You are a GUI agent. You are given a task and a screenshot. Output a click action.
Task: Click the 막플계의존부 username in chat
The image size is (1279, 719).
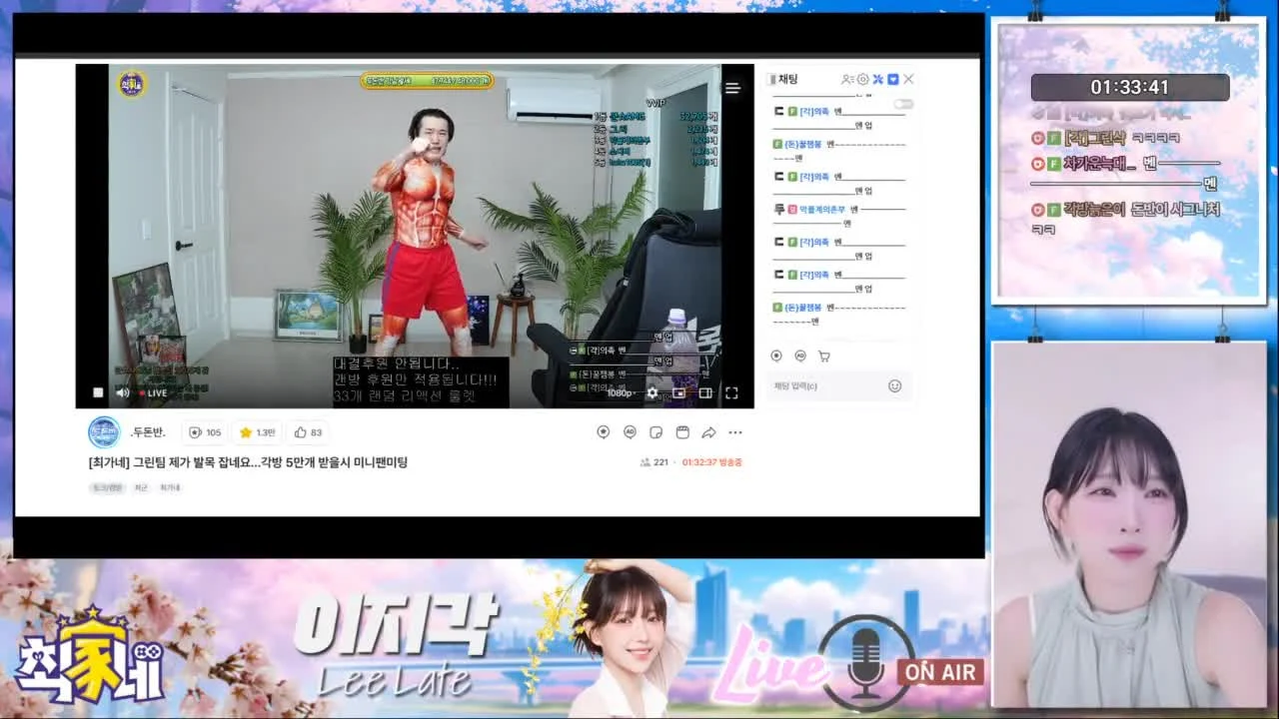pos(822,210)
